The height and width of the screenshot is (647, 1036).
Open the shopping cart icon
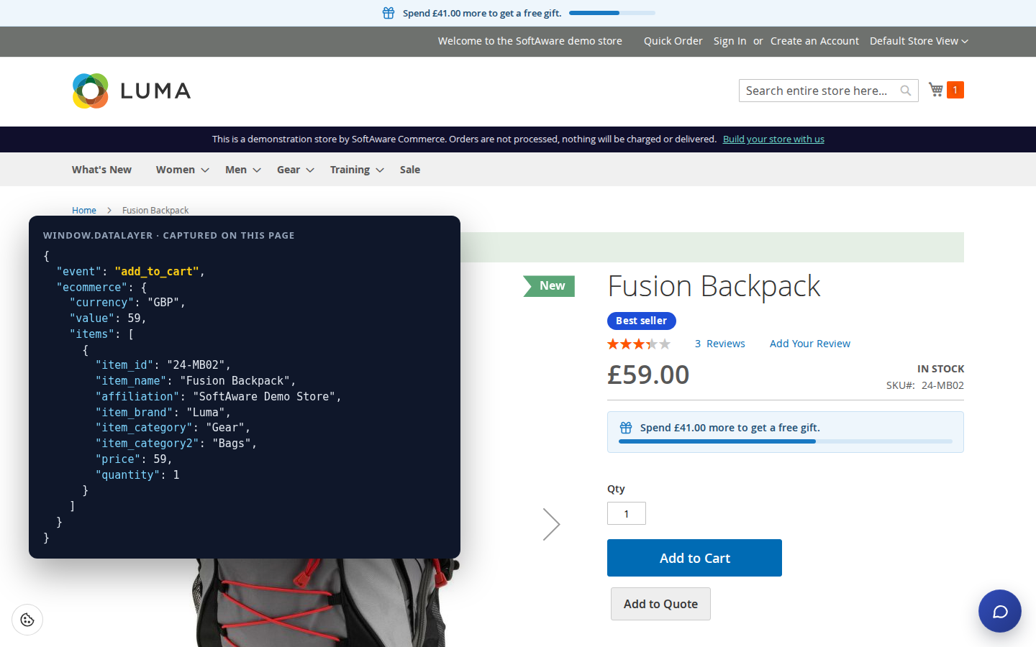[936, 90]
